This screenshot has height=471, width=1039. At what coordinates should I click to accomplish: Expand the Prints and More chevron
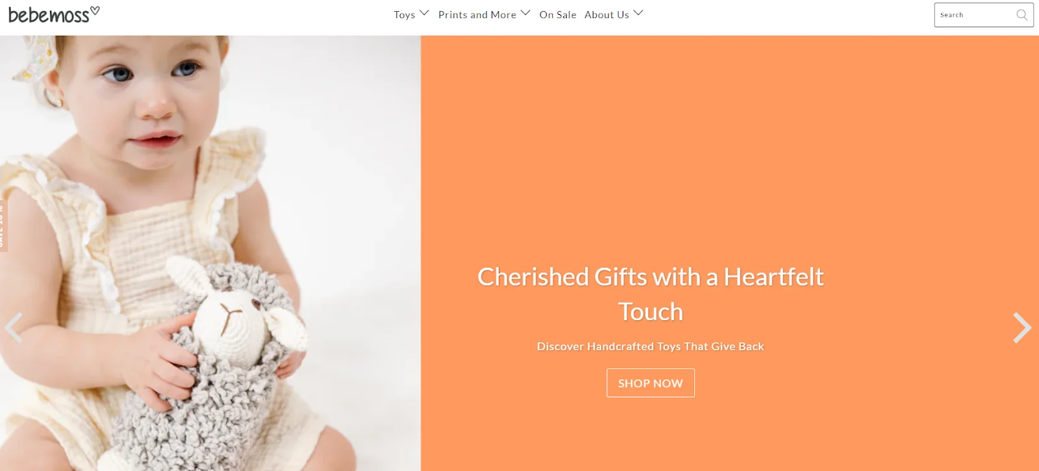(x=525, y=13)
